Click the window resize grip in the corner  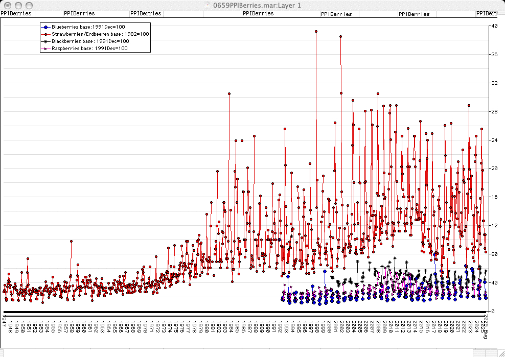pos(500,352)
